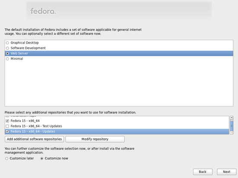238x178 pixels.
Task: Select the Web Server radio option
Action: pyautogui.click(x=7, y=53)
